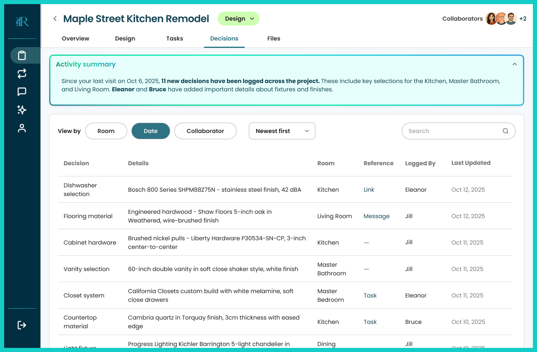Click the Decision column header
The height and width of the screenshot is (352, 537).
76,163
